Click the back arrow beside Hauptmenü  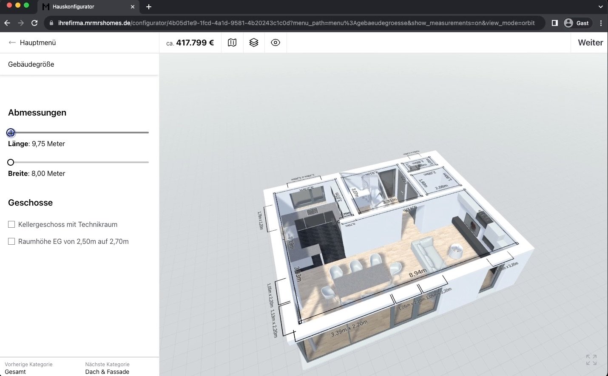[12, 42]
